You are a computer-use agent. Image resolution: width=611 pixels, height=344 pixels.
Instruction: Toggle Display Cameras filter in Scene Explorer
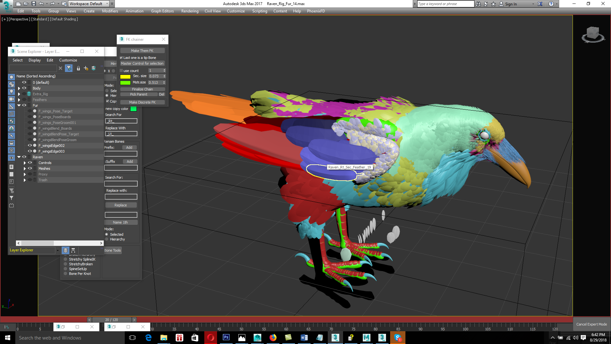click(11, 99)
